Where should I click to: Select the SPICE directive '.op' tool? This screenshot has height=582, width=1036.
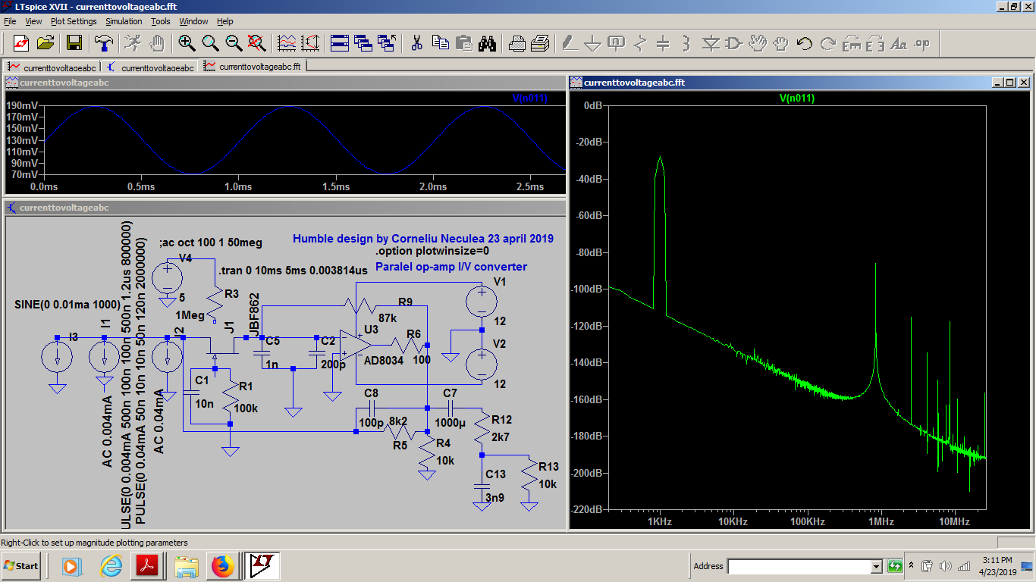pyautogui.click(x=922, y=43)
